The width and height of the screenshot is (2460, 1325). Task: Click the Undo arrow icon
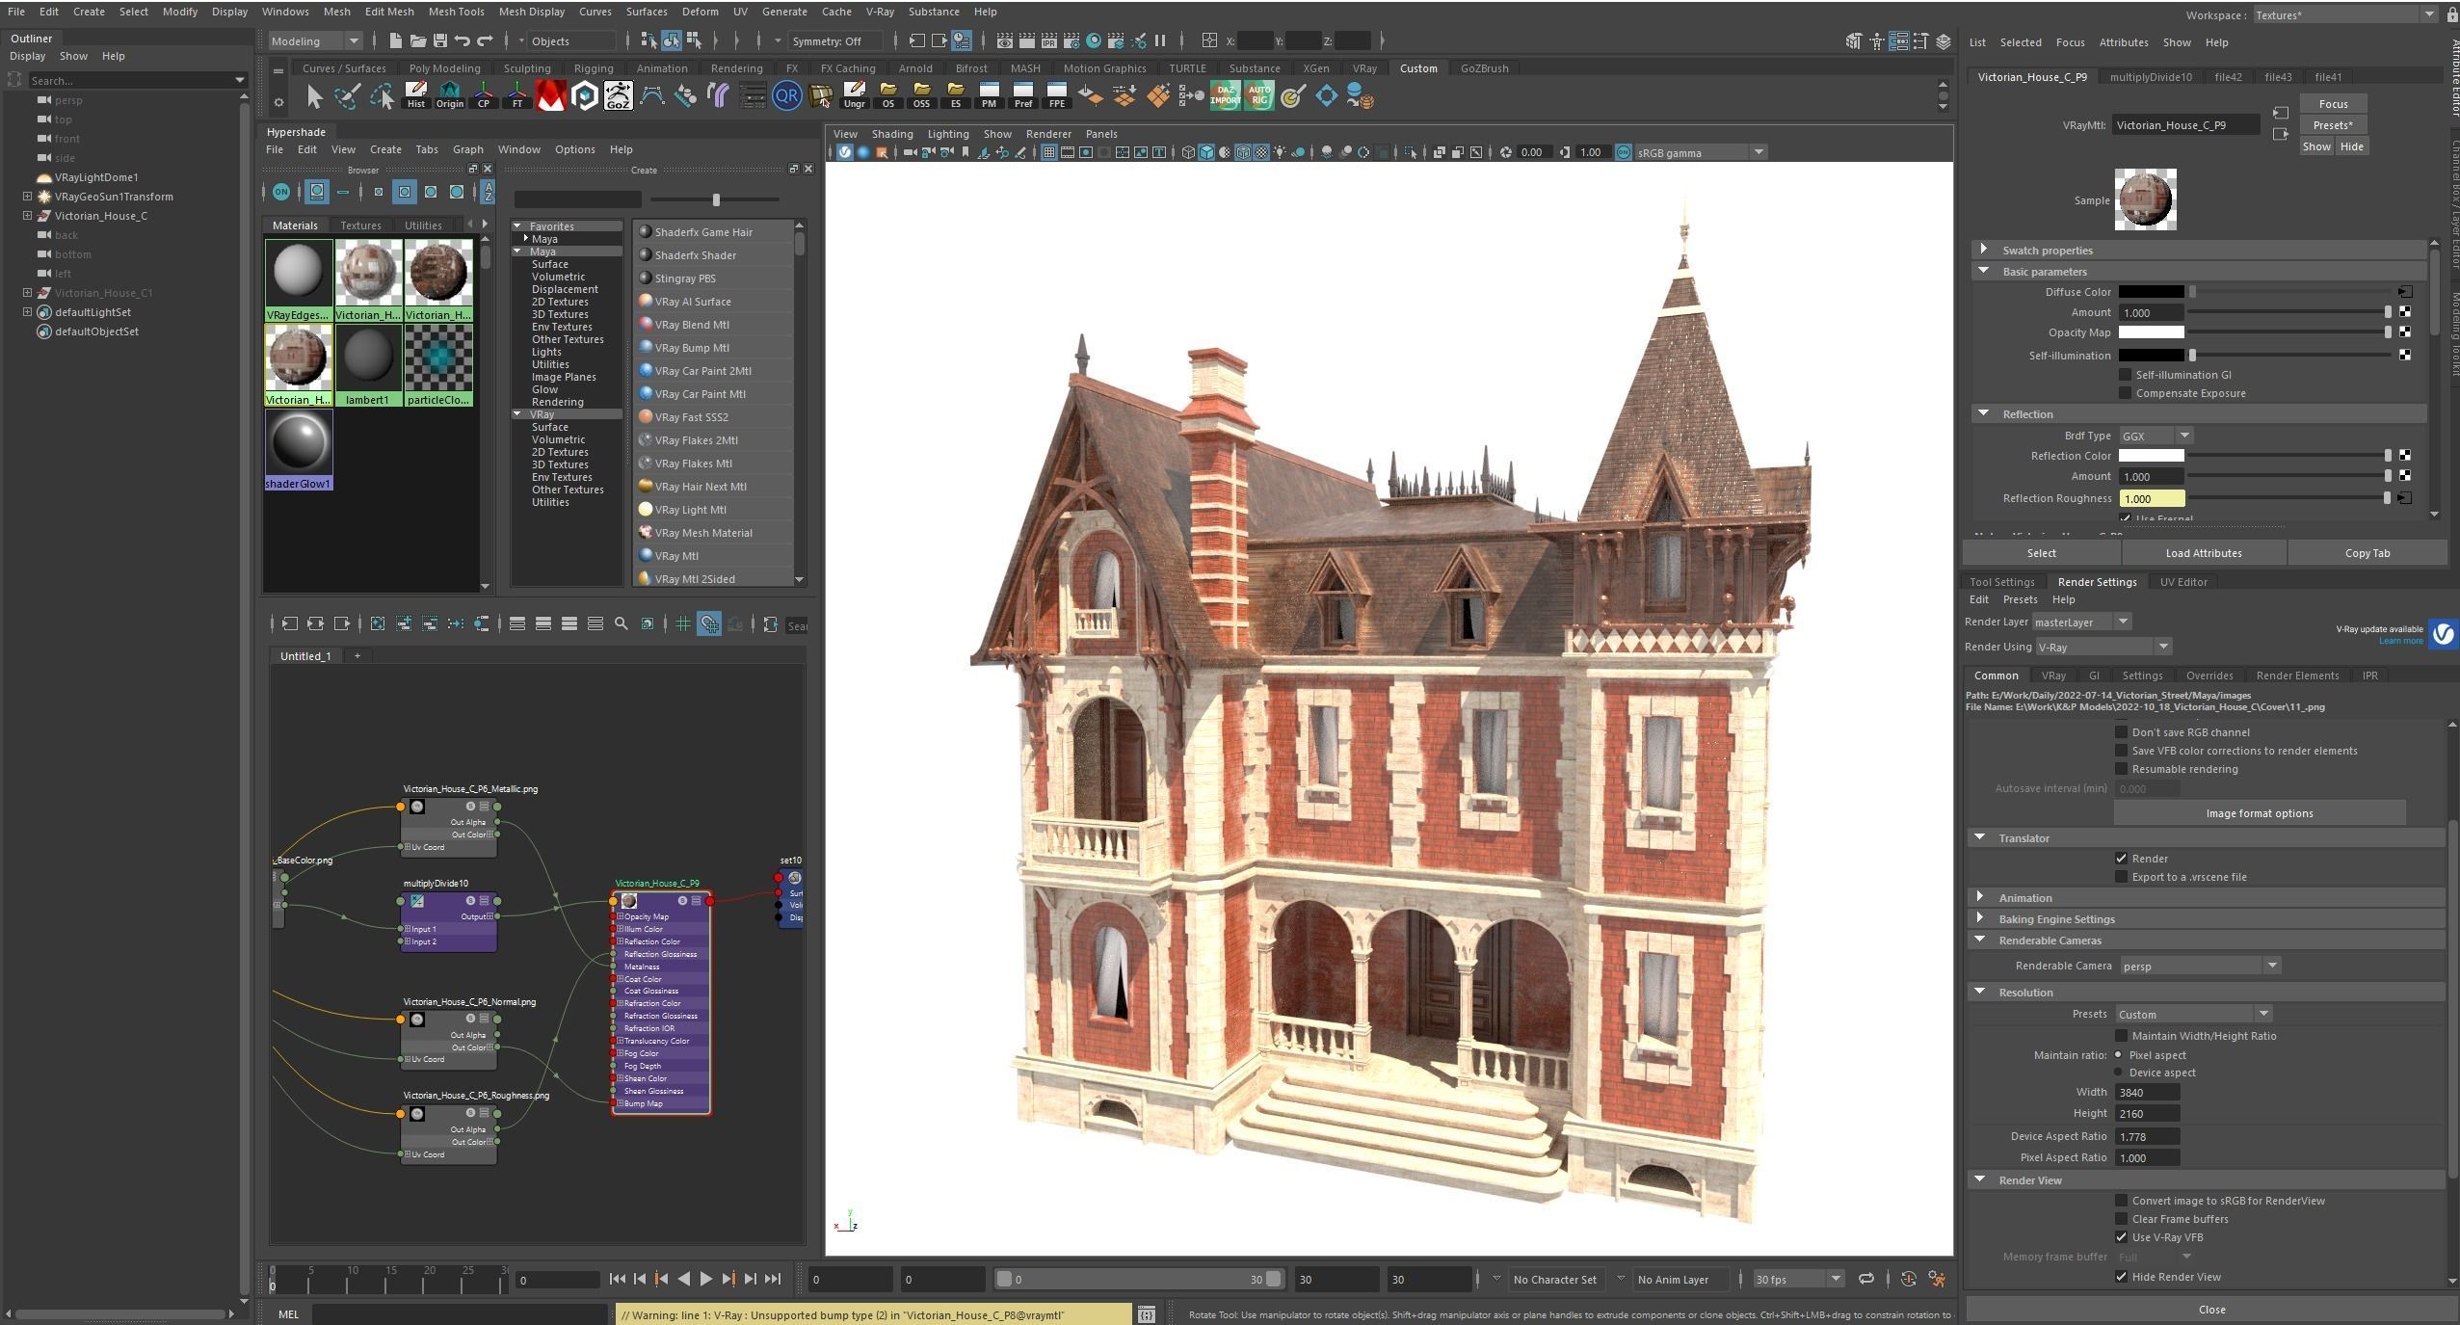[463, 40]
